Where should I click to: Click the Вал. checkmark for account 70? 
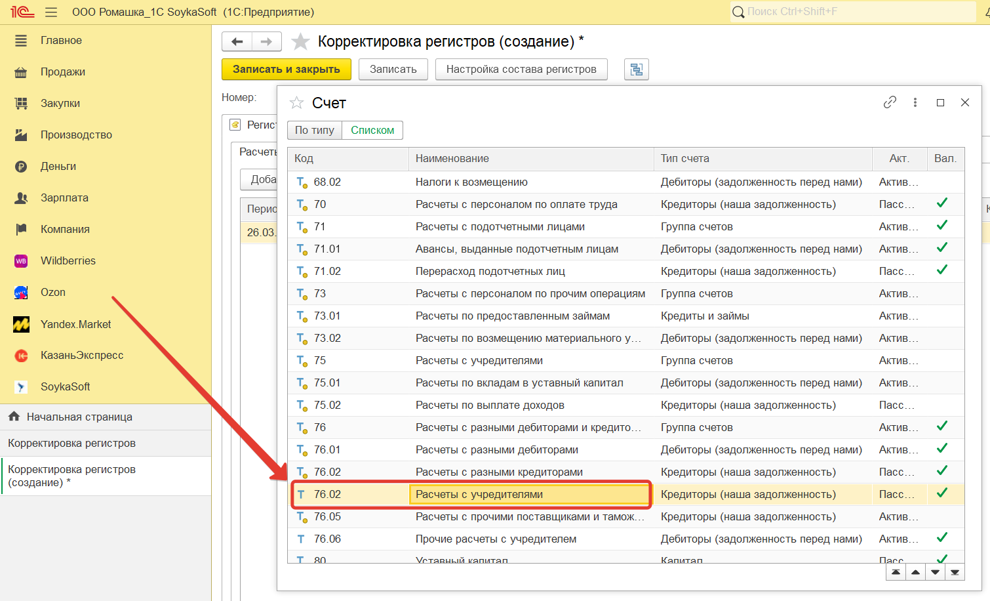[942, 203]
